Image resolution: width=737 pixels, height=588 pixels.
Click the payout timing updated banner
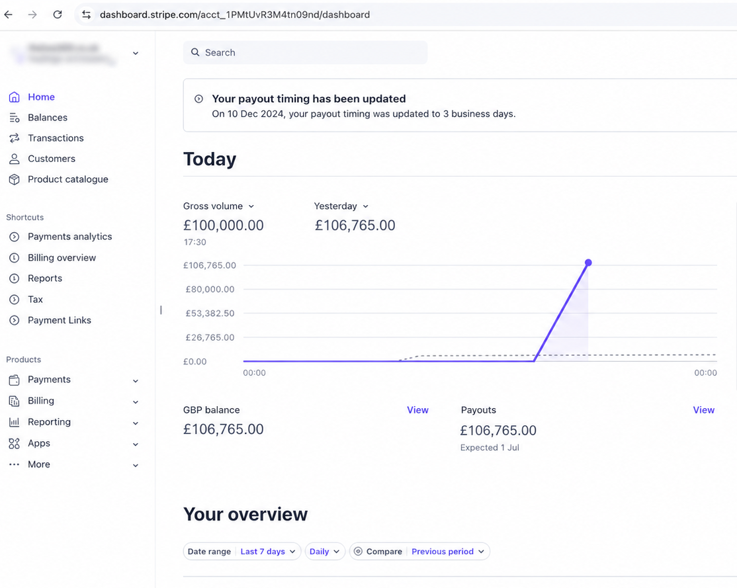click(x=460, y=105)
